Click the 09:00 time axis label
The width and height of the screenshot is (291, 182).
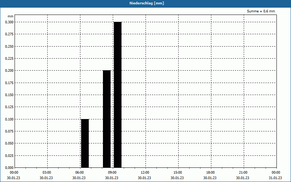coord(112,173)
